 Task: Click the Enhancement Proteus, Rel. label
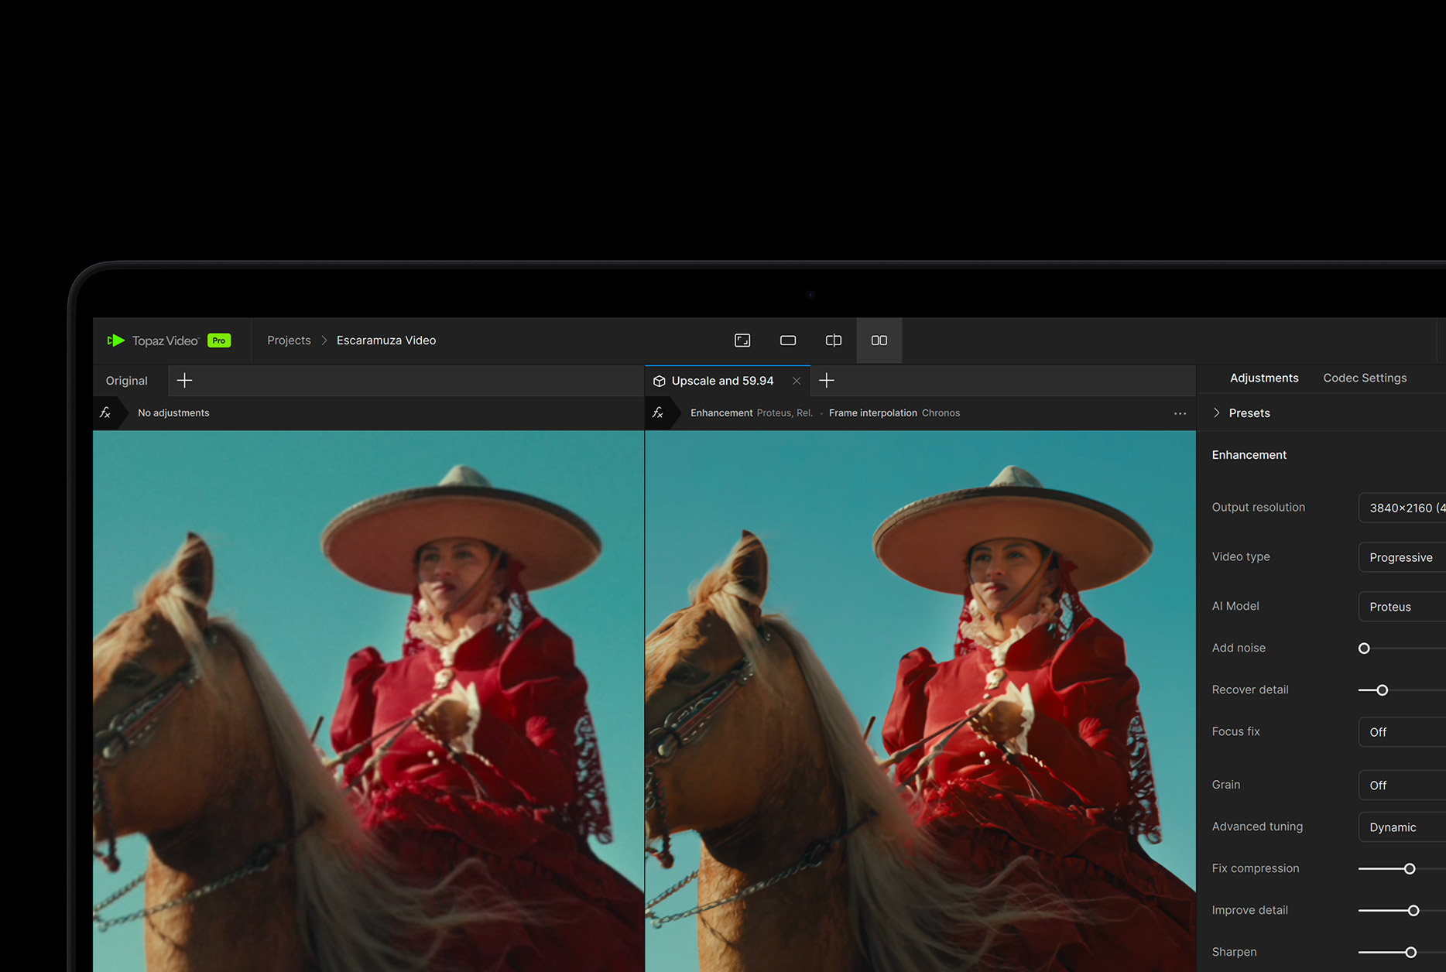point(752,413)
